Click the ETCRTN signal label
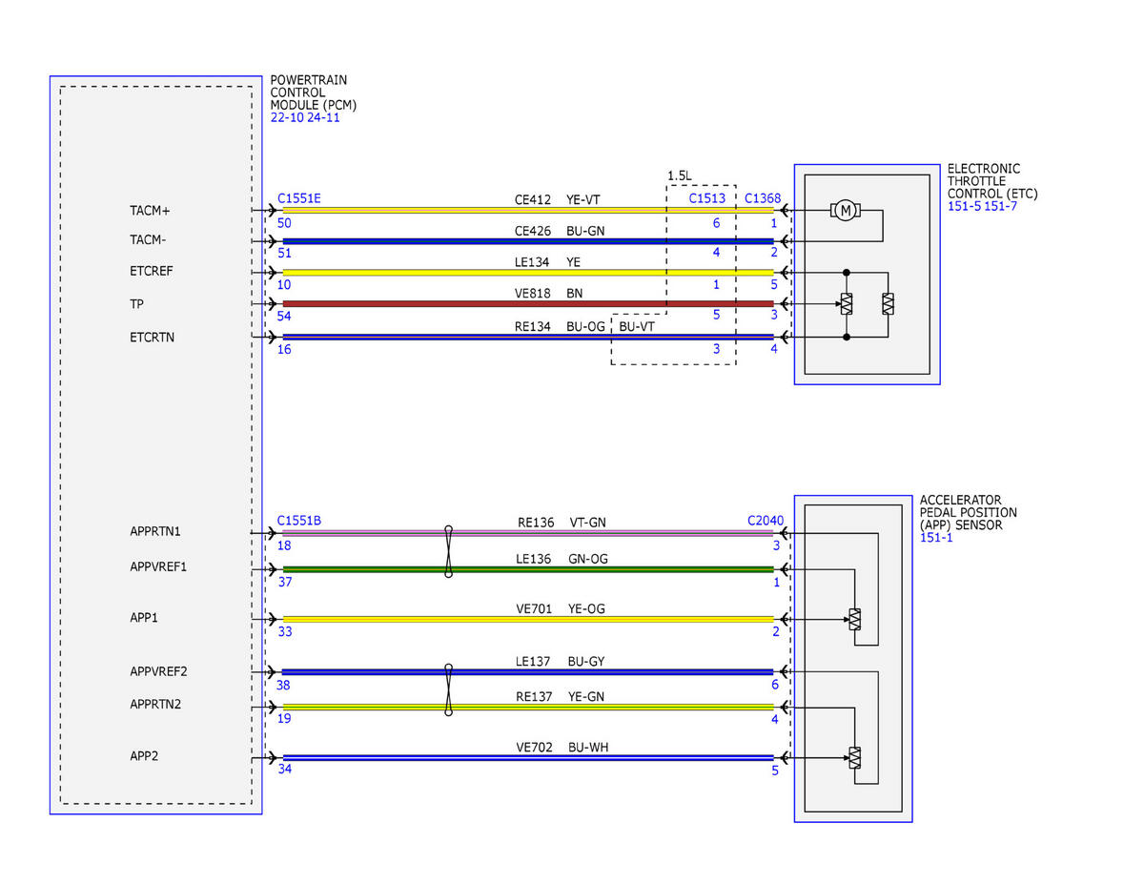Image resolution: width=1144 pixels, height=884 pixels. 152,337
